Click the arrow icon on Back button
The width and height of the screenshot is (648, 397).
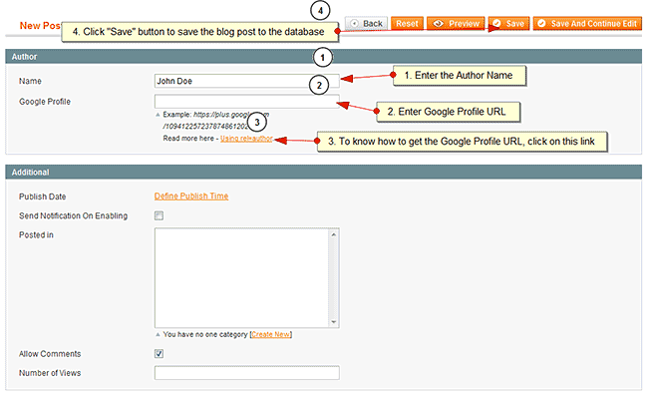(x=354, y=24)
